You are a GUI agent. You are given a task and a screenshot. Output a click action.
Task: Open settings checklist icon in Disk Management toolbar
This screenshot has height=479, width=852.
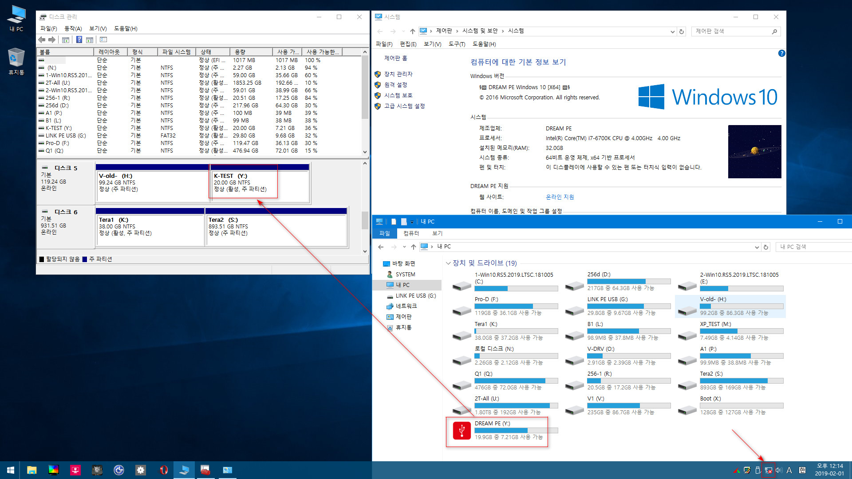coord(103,40)
